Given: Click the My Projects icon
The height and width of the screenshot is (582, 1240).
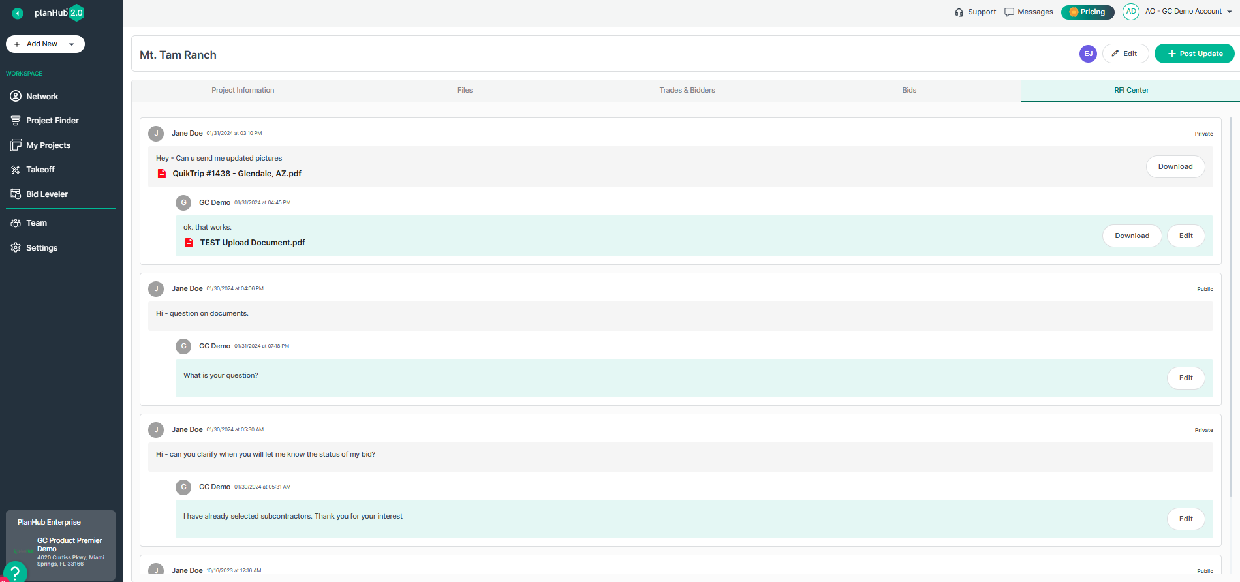Looking at the screenshot, I should 16,145.
